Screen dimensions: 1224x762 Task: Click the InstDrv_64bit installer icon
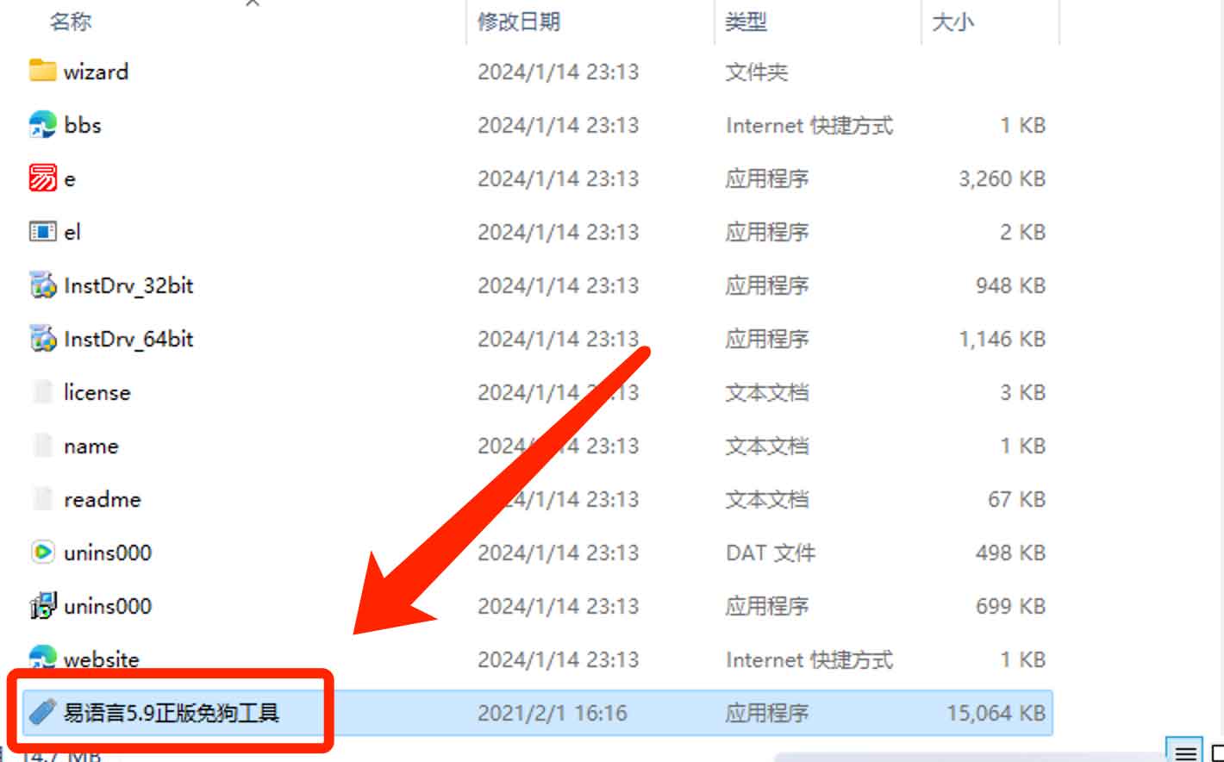pyautogui.click(x=42, y=338)
